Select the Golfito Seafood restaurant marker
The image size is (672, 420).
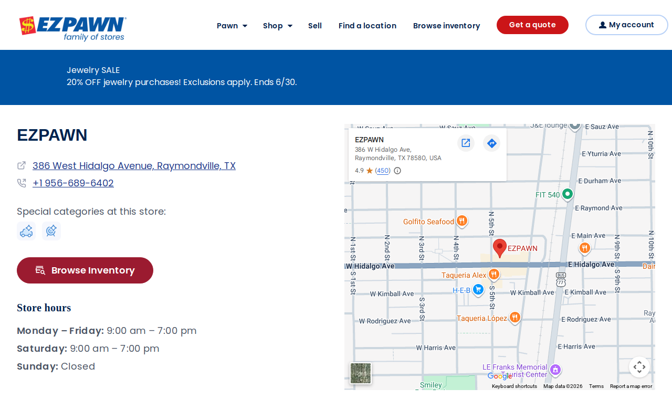tap(462, 222)
